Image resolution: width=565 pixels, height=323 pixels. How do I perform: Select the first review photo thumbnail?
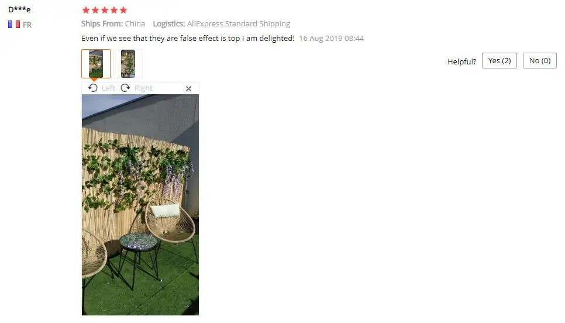[x=96, y=64]
